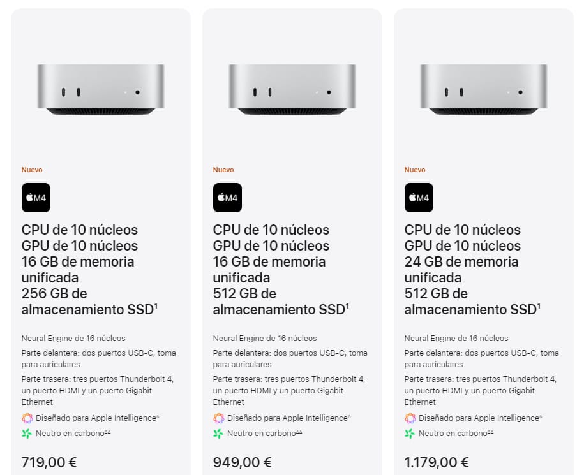584x475 pixels.
Task: Open the SSD footnote on the 24 GB memory card
Action: pos(539,306)
